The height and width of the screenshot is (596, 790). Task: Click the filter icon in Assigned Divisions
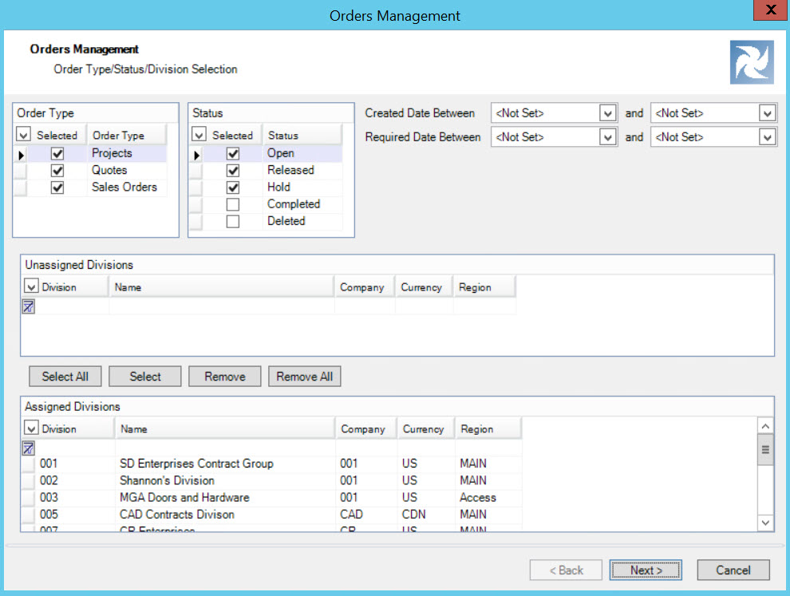[x=28, y=448]
